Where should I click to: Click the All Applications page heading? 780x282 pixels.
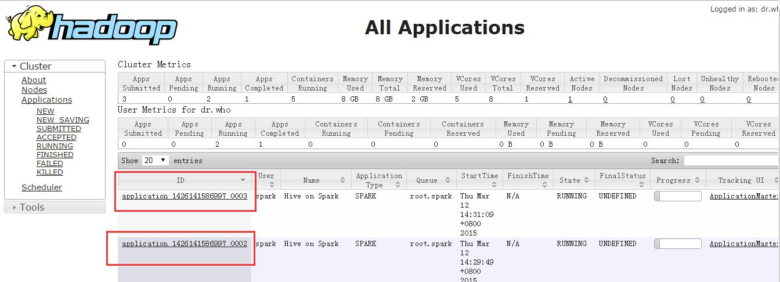pos(445,27)
